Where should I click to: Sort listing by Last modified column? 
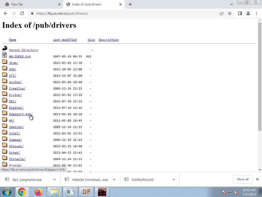(x=65, y=40)
